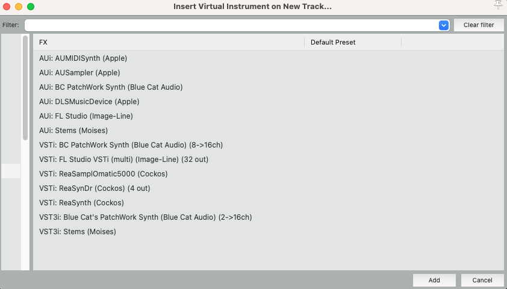Close the Insert Virtual Instrument window
507x289 pixels.
(x=7, y=7)
